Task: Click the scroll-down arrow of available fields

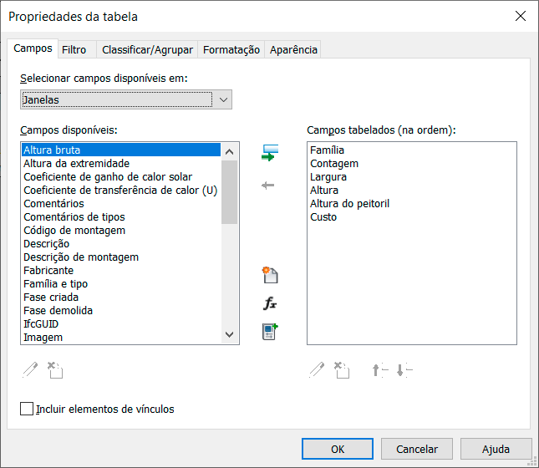Action: (x=229, y=334)
